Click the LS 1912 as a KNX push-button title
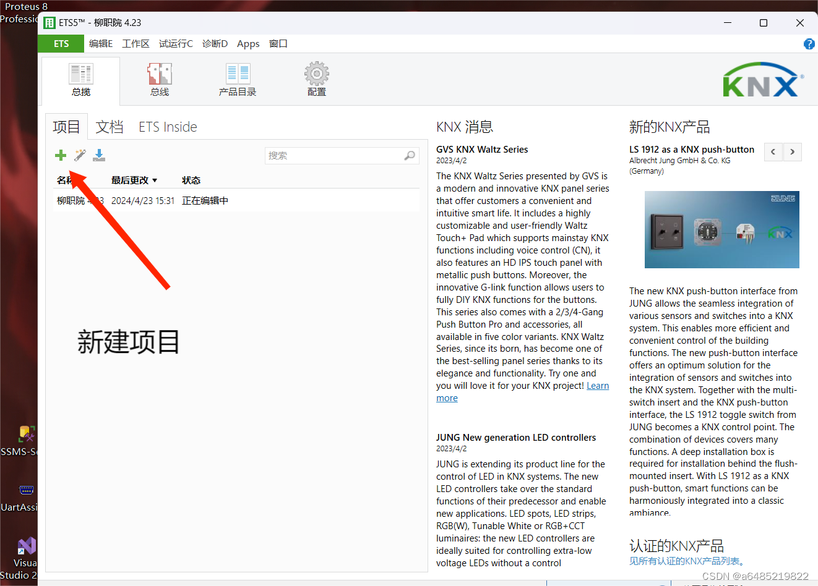Image resolution: width=818 pixels, height=586 pixels. 692,150
